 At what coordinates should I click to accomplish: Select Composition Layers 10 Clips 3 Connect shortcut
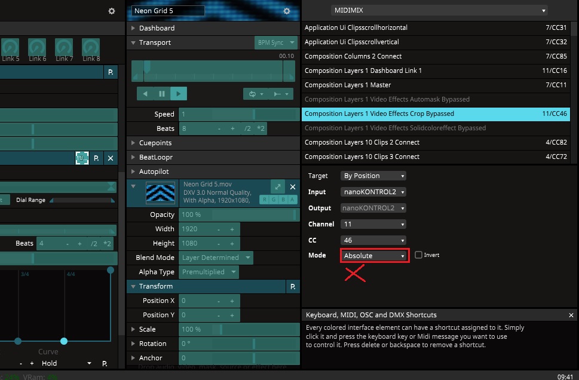tap(436, 157)
